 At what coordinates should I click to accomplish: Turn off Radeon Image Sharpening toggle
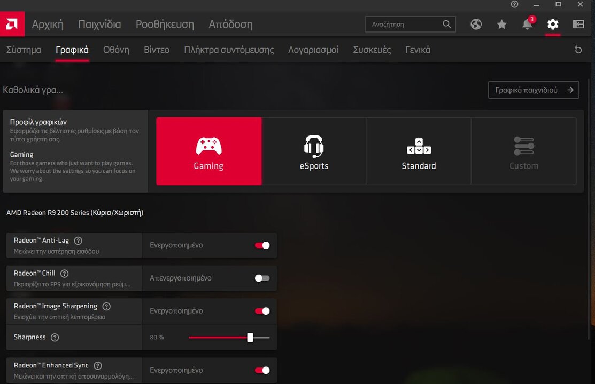[262, 311]
